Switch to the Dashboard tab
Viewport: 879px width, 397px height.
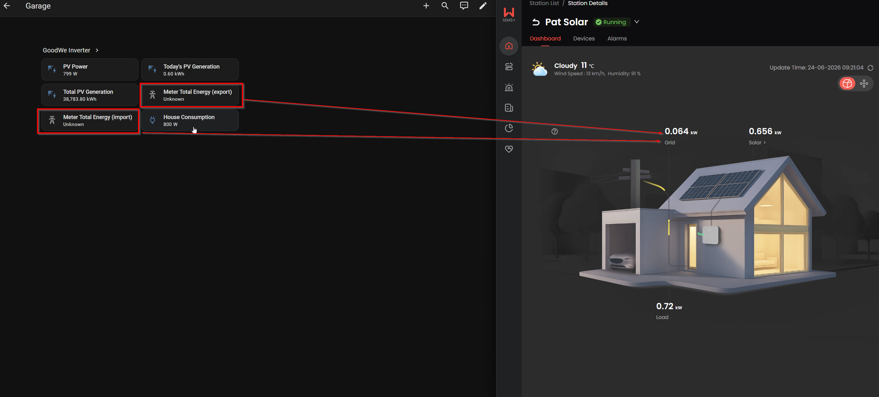545,39
